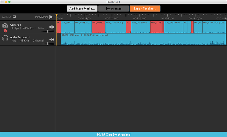The width and height of the screenshot is (227, 137).
Task: Select the DR-100_0723.wav audio clip
Action: [x=143, y=39]
